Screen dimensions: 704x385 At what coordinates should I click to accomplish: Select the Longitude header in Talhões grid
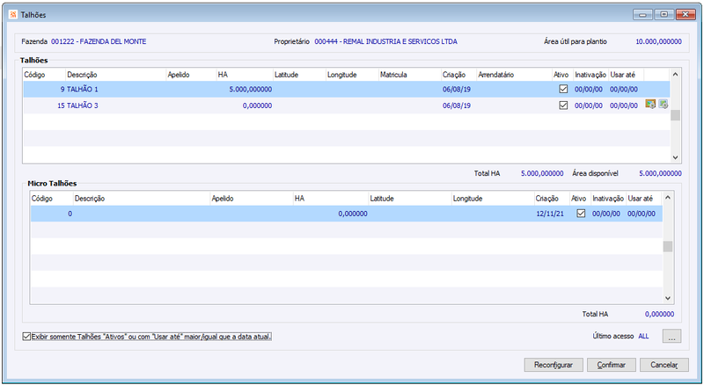pyautogui.click(x=341, y=75)
